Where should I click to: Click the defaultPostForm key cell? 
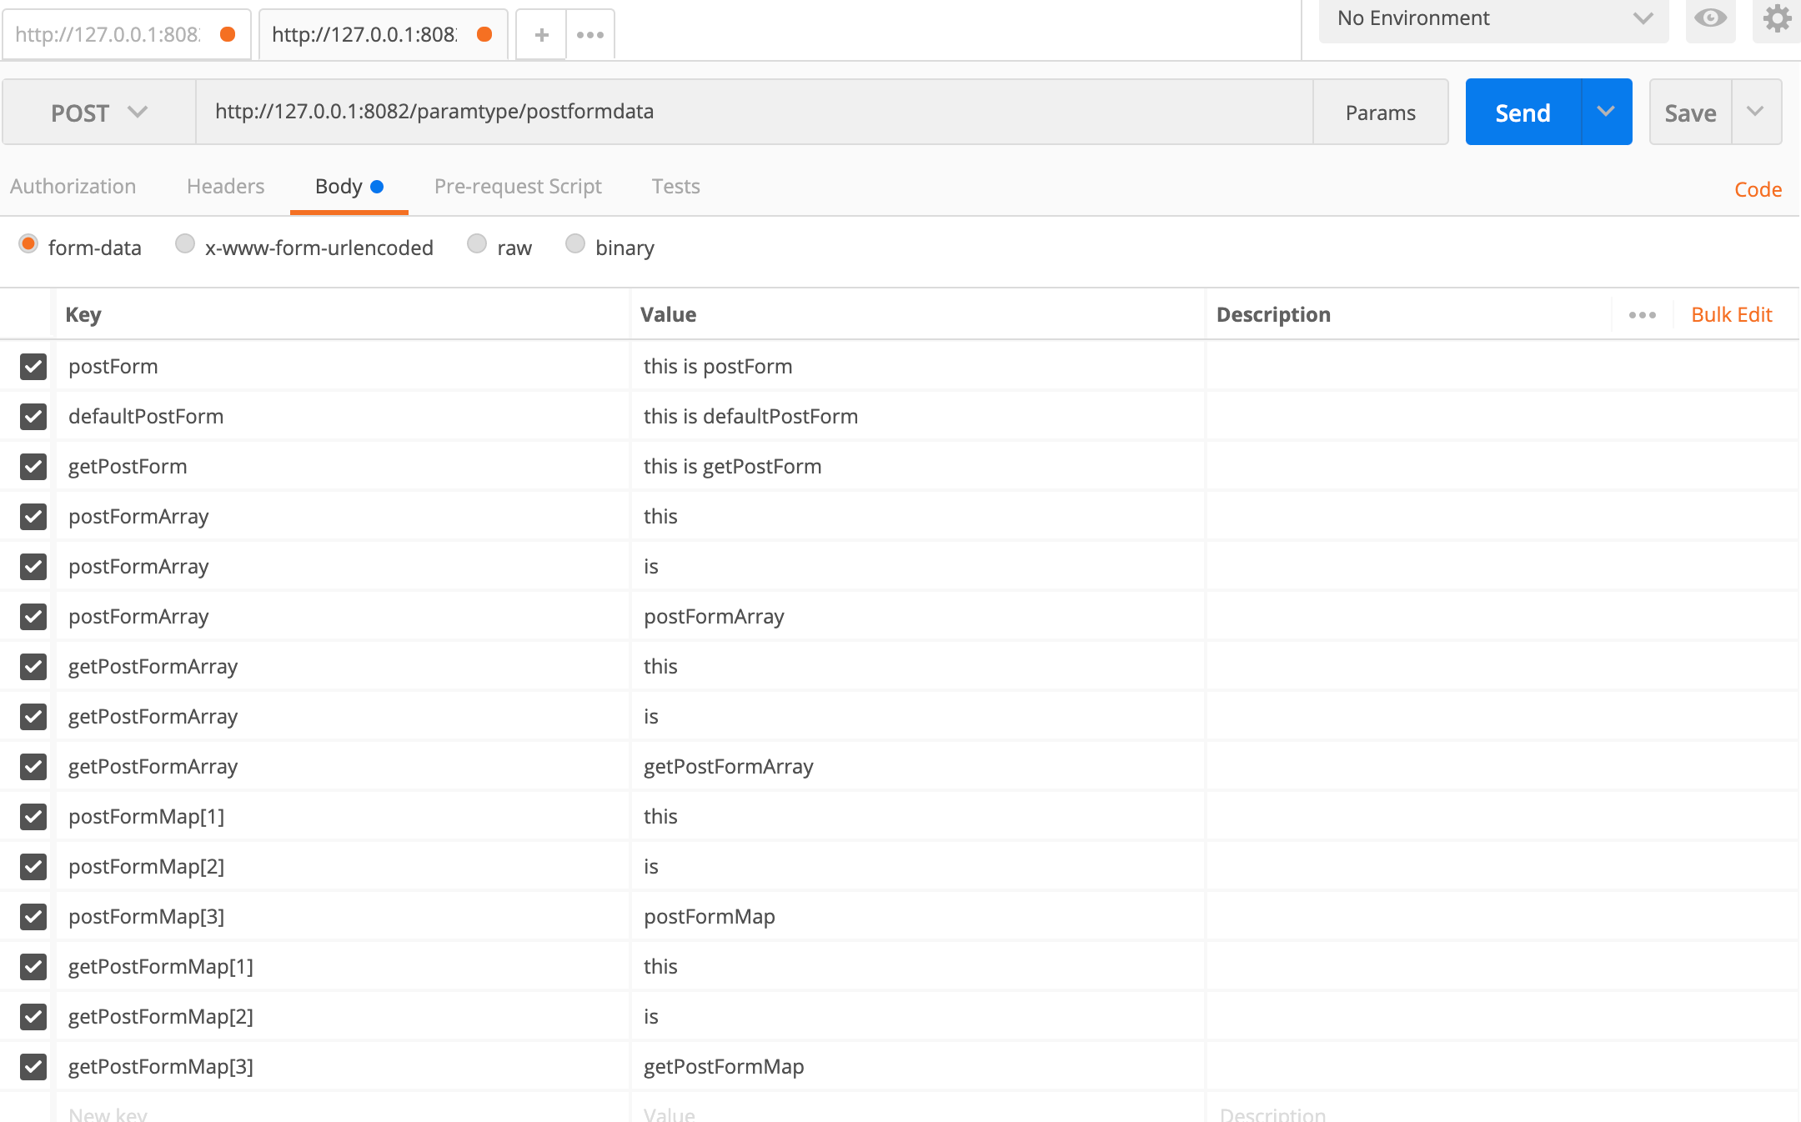click(343, 416)
